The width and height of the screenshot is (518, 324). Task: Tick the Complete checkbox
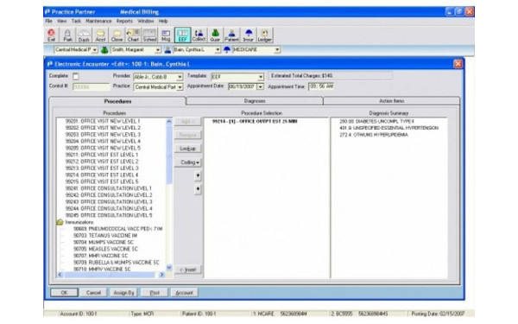point(76,76)
